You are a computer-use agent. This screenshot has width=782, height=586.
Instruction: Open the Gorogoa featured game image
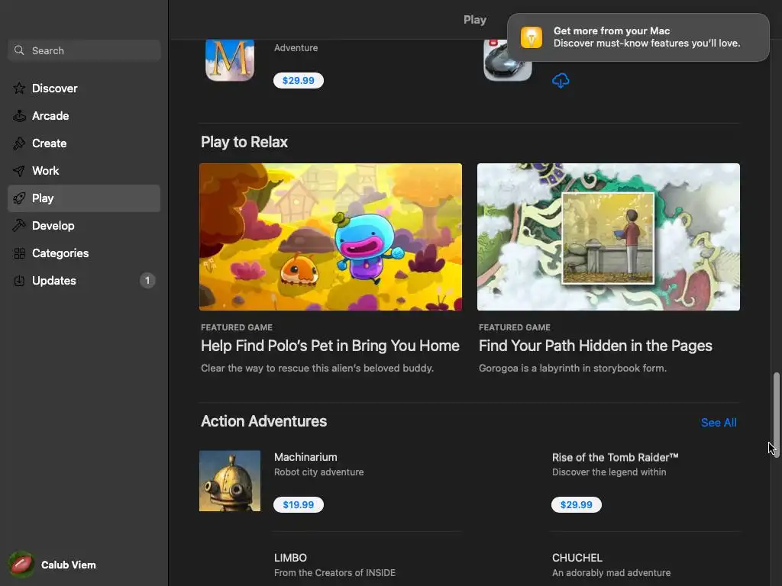[x=609, y=237]
